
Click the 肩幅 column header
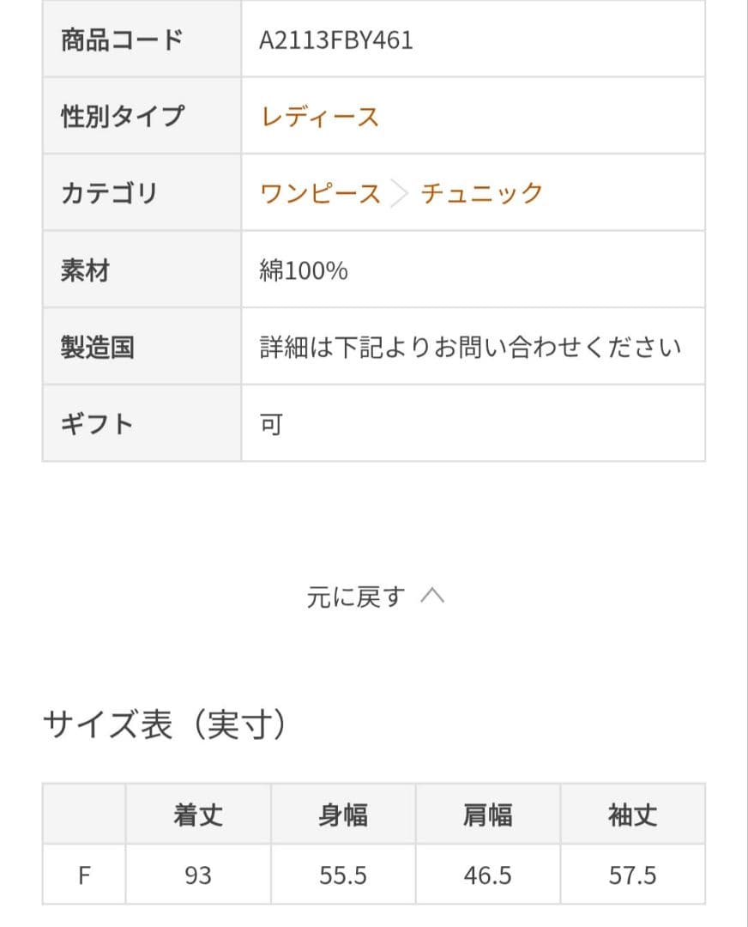(x=487, y=815)
